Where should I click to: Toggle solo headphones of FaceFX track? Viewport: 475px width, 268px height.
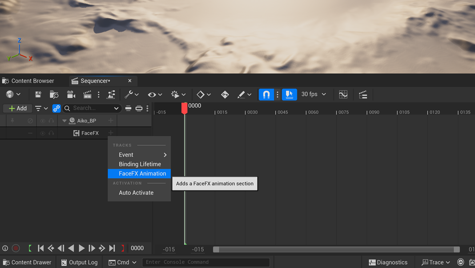tap(51, 133)
